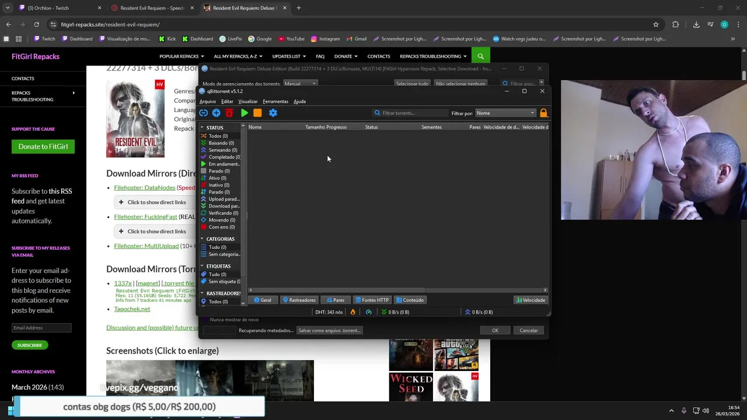Open the Arquivo menu
Image resolution: width=747 pixels, height=420 pixels.
[208, 101]
